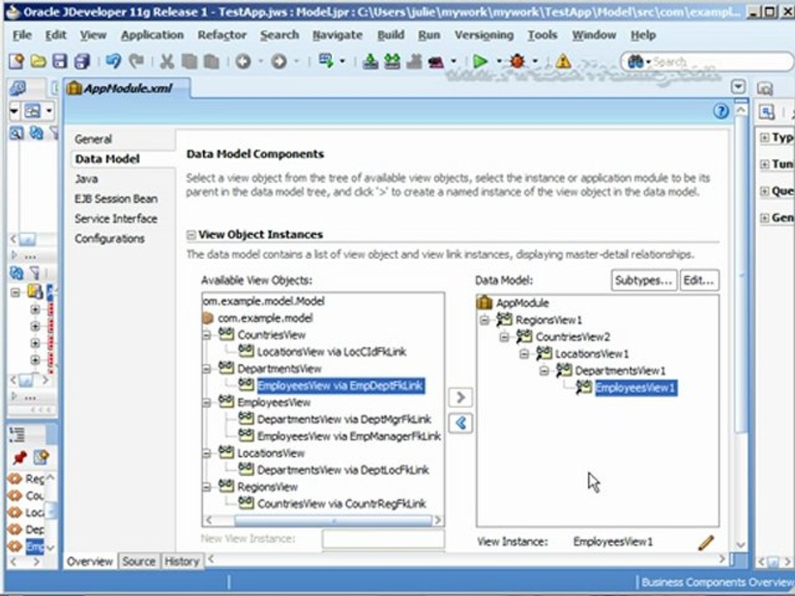The image size is (795, 596).
Task: Click the Copy toolbar icon
Action: tap(189, 61)
